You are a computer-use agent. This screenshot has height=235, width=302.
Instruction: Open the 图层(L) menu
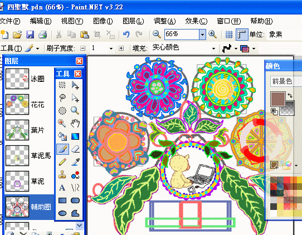point(133,21)
